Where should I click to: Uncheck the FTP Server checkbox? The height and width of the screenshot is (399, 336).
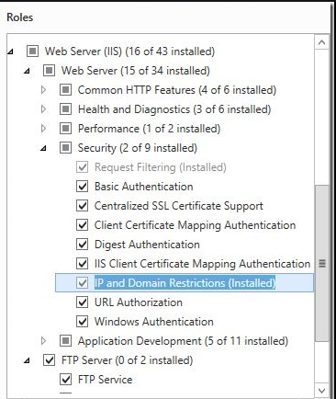pos(49,360)
